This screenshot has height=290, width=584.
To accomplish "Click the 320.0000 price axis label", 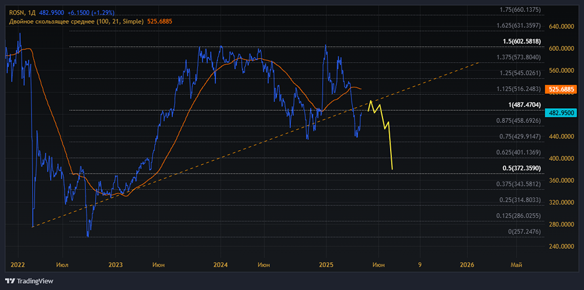I will pos(562,203).
